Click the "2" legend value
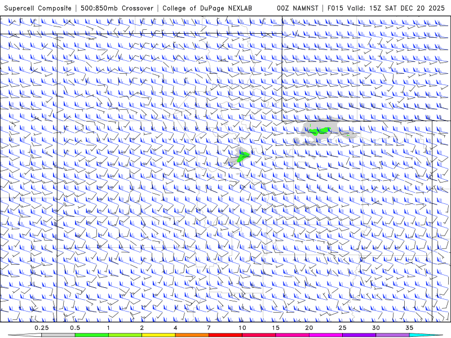Screen dimensions: 451x338 (142, 328)
